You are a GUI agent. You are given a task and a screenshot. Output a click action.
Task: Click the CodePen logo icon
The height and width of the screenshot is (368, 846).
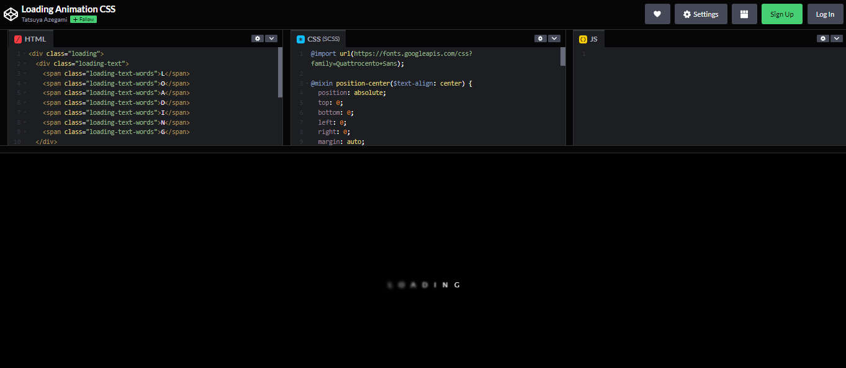(11, 14)
